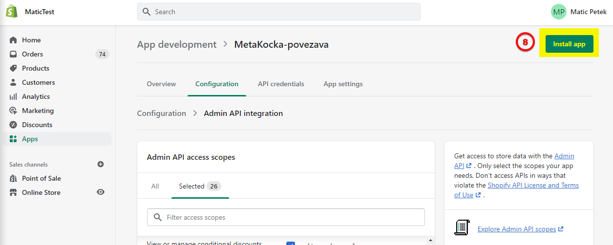Screen dimensions: 613x245
Task: Click the Shopify bag logo
Action: [x=12, y=11]
